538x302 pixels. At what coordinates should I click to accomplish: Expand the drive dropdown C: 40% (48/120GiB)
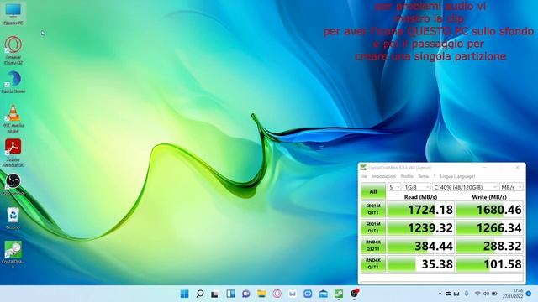point(465,187)
